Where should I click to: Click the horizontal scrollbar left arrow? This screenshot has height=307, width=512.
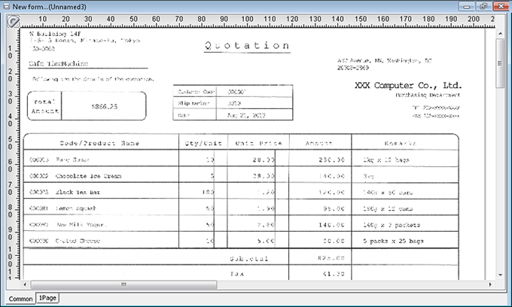click(25, 284)
